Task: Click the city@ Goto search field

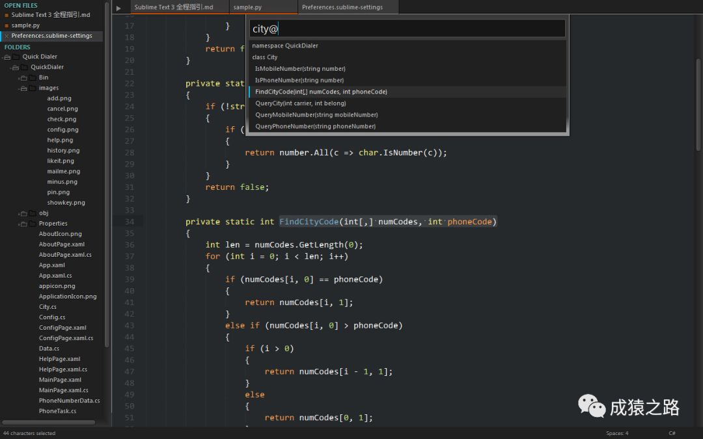Action: pyautogui.click(x=407, y=29)
